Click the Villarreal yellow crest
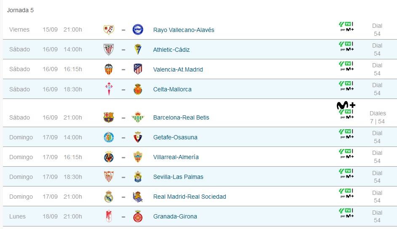Image resolution: width=397 pixels, height=229 pixels. (x=109, y=157)
